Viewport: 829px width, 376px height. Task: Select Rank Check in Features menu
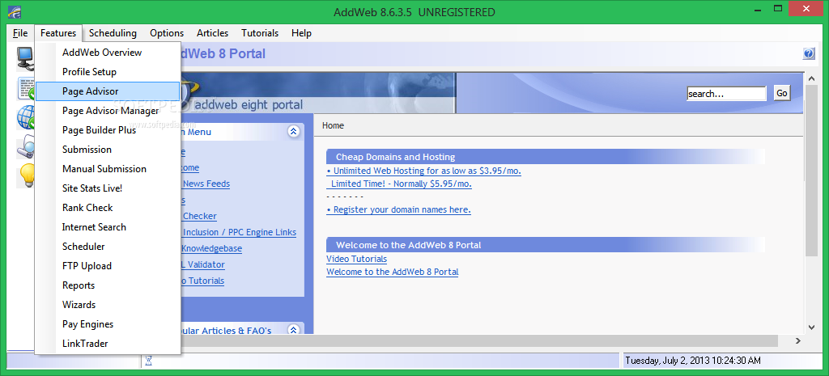coord(108,208)
